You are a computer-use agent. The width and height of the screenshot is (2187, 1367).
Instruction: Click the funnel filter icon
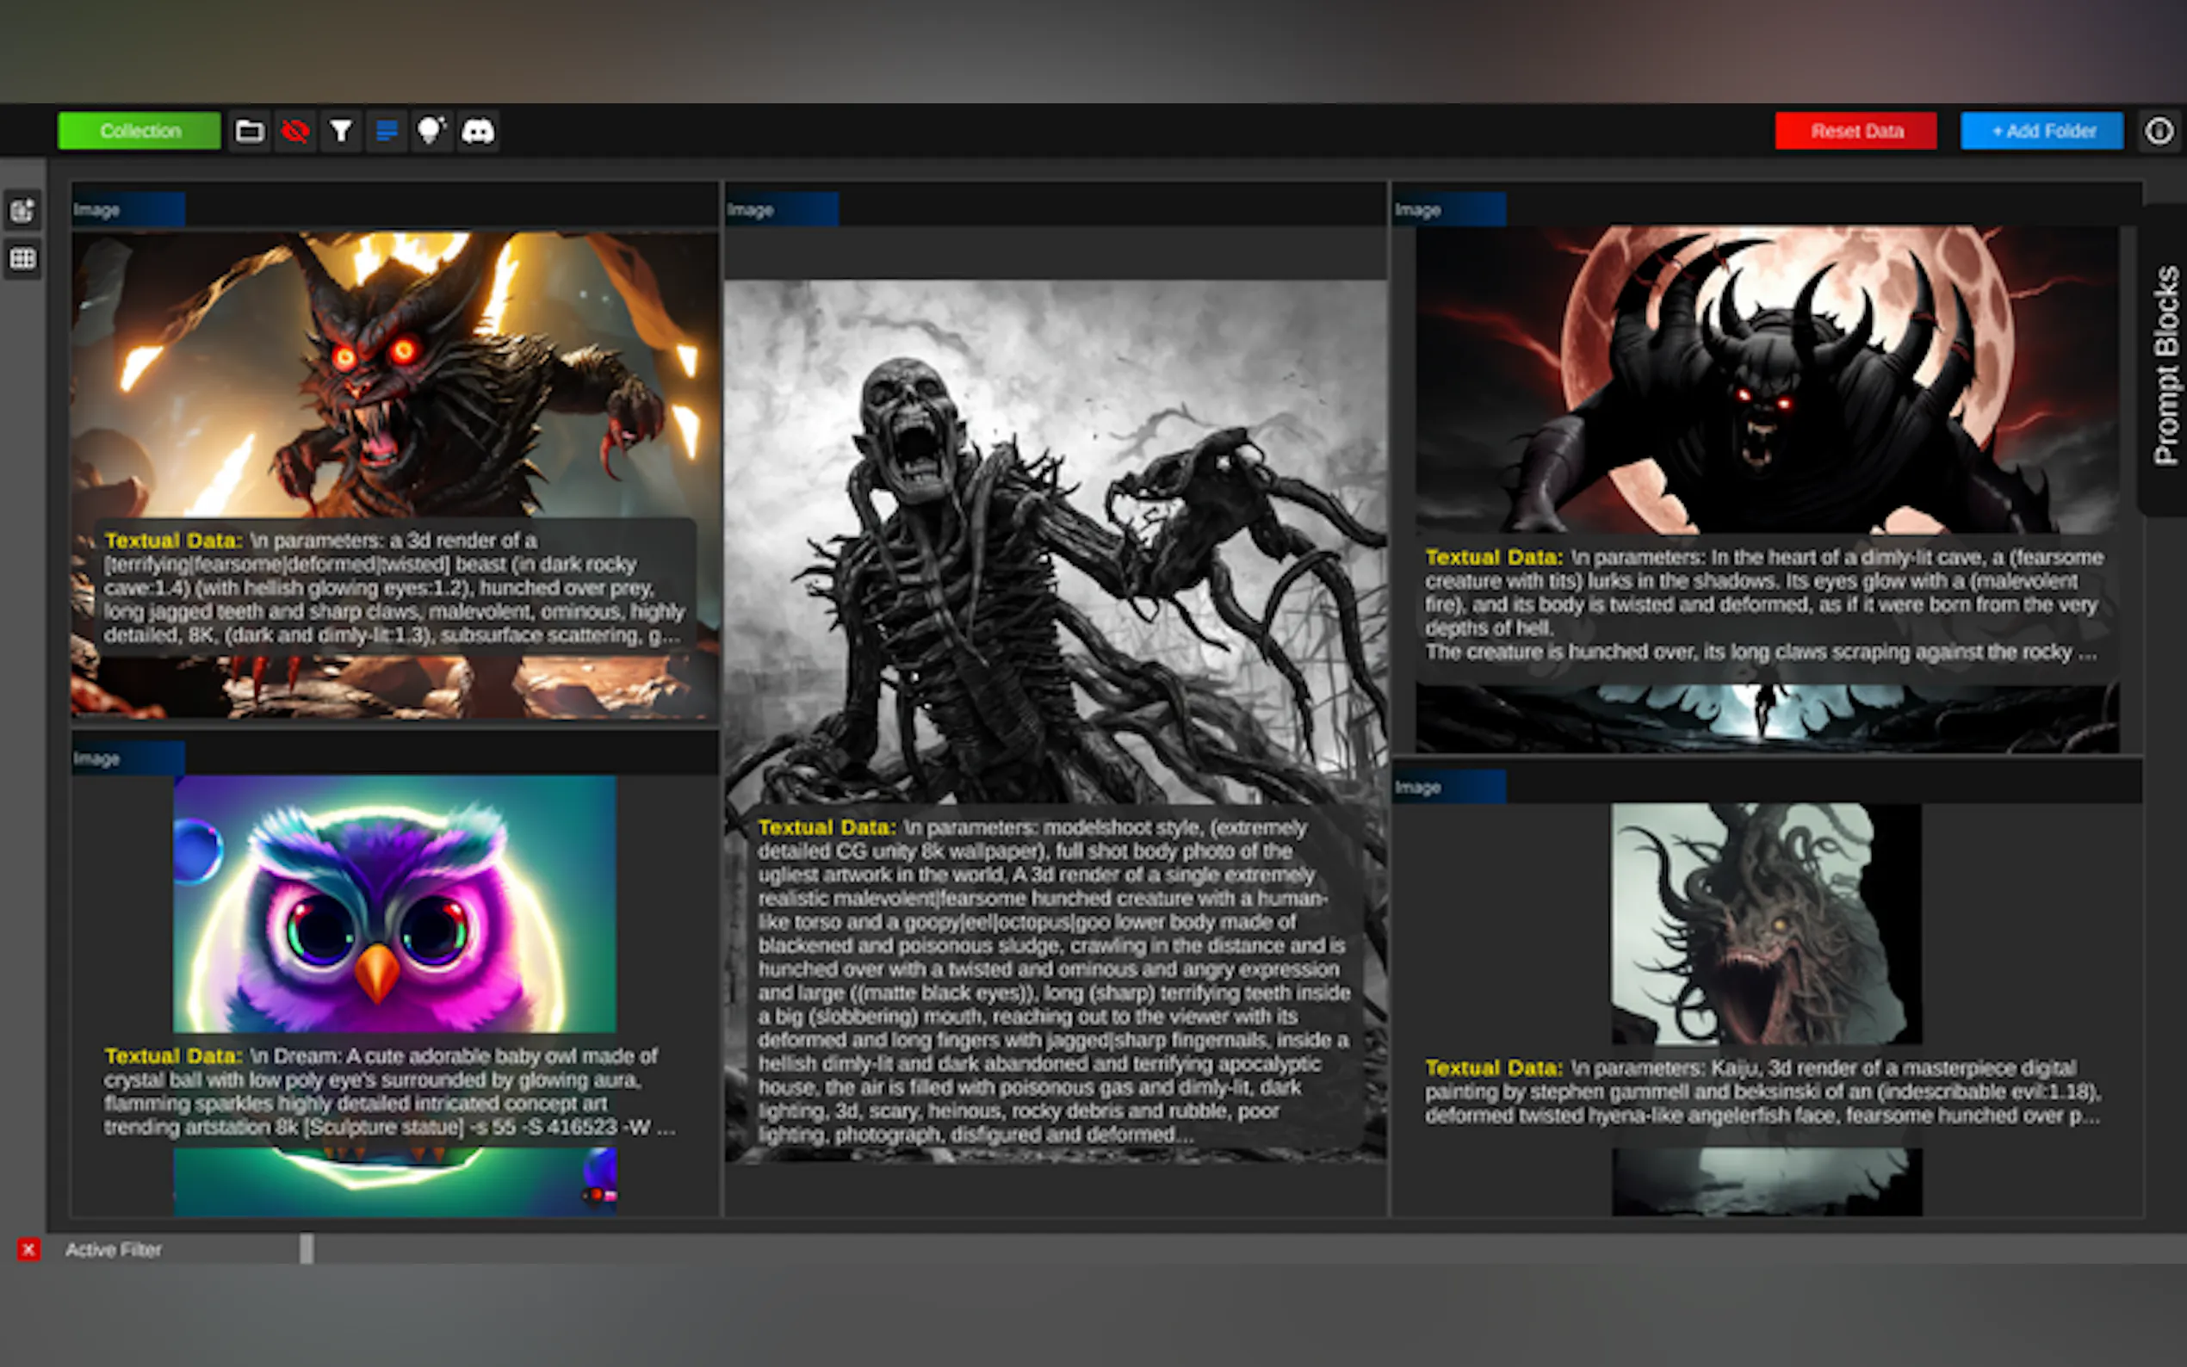[x=341, y=132]
